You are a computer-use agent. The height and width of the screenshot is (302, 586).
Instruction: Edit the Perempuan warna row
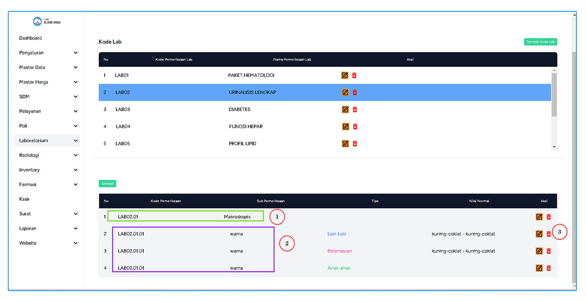(539, 251)
